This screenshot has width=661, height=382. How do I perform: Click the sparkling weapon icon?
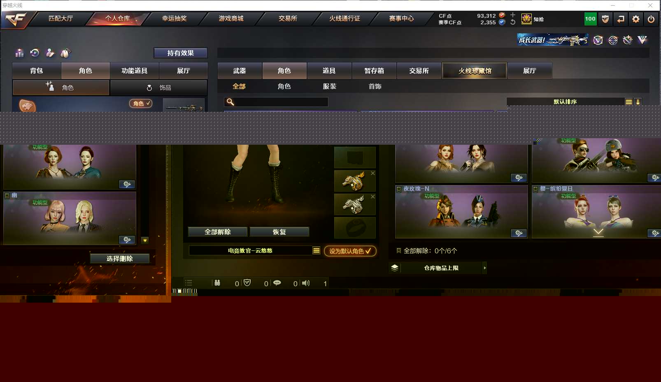(x=628, y=40)
